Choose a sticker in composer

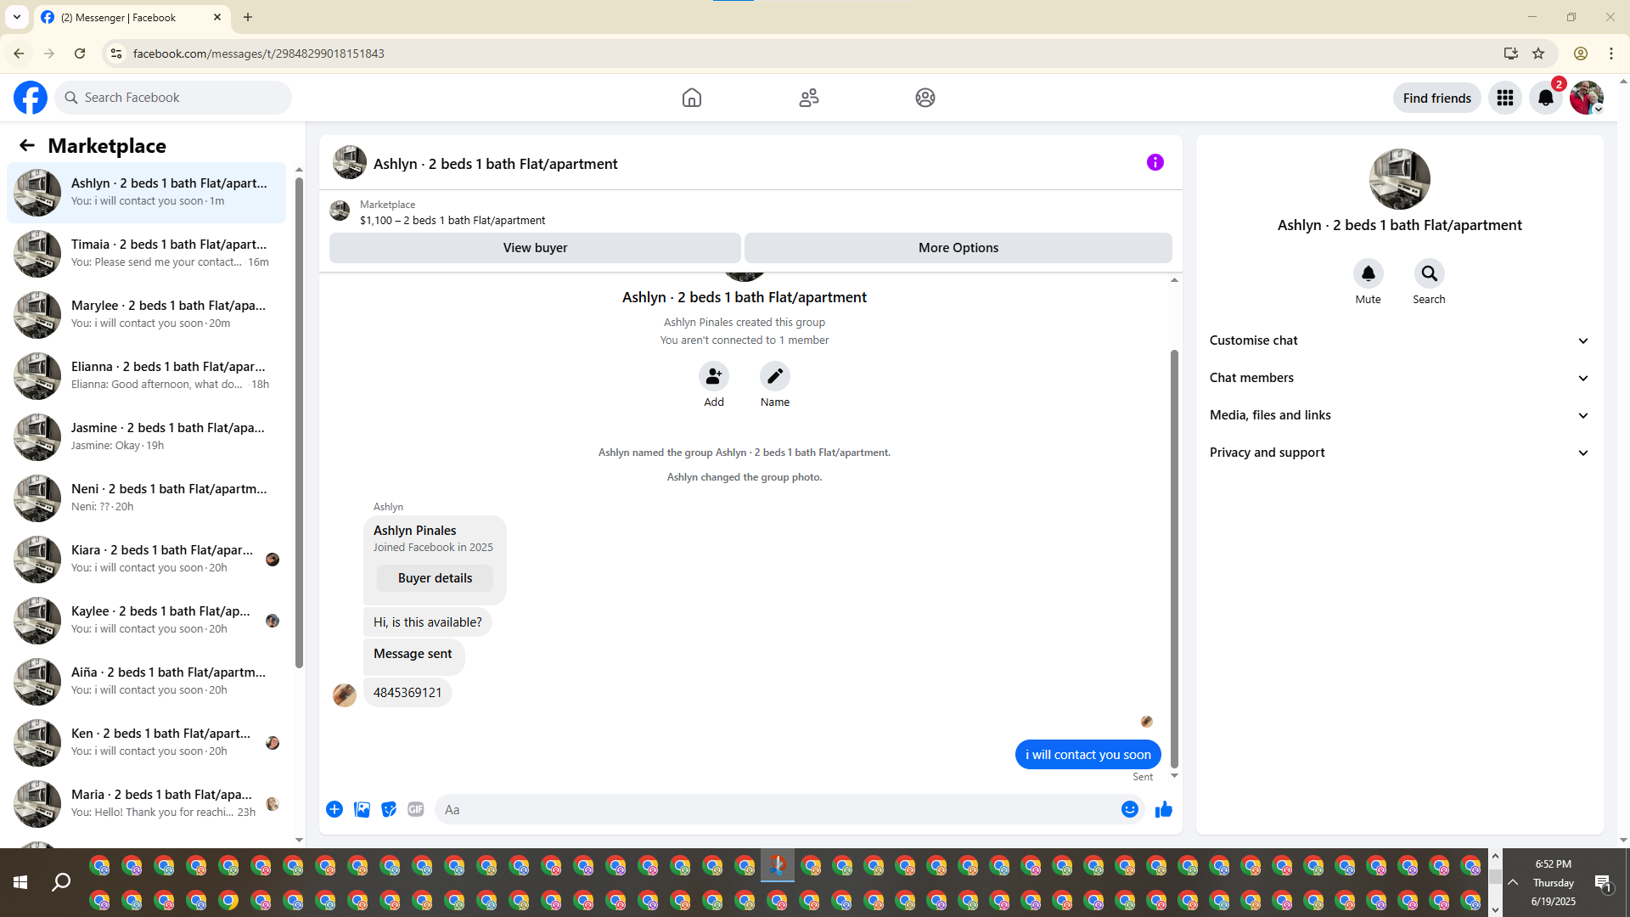click(389, 809)
